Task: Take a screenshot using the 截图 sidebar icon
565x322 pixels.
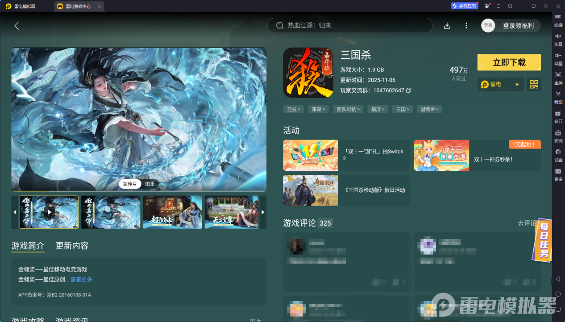Action: pos(557,97)
